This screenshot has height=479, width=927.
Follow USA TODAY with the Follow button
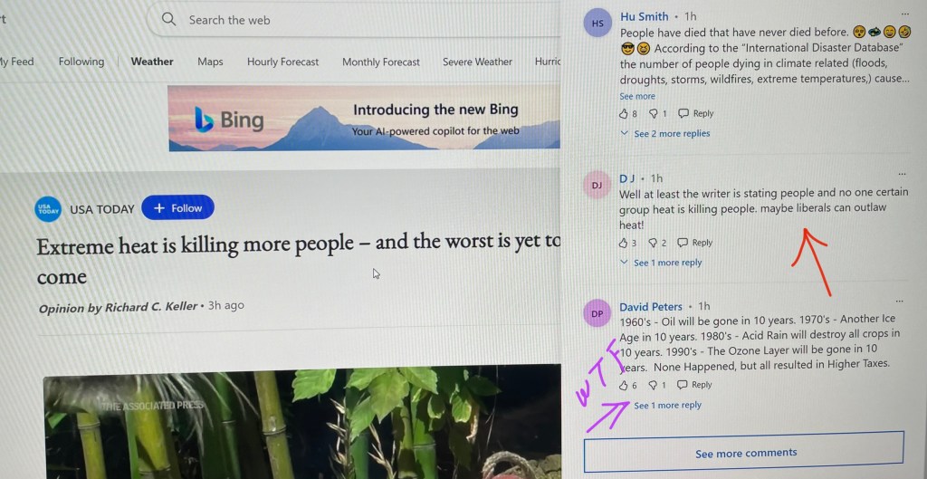click(x=178, y=208)
